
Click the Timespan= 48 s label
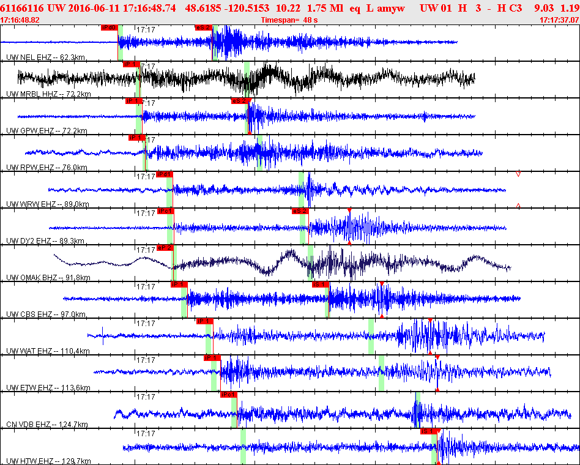[x=289, y=20]
